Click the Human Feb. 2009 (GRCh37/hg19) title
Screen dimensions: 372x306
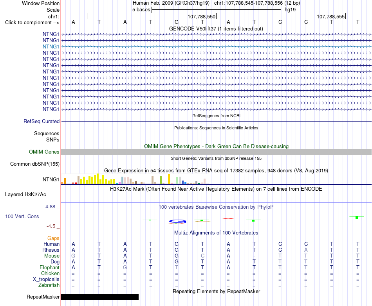171,3
